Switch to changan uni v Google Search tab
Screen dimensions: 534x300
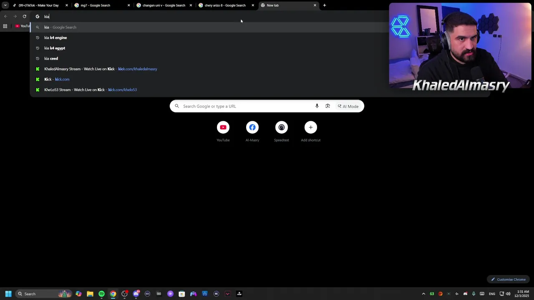[164, 5]
